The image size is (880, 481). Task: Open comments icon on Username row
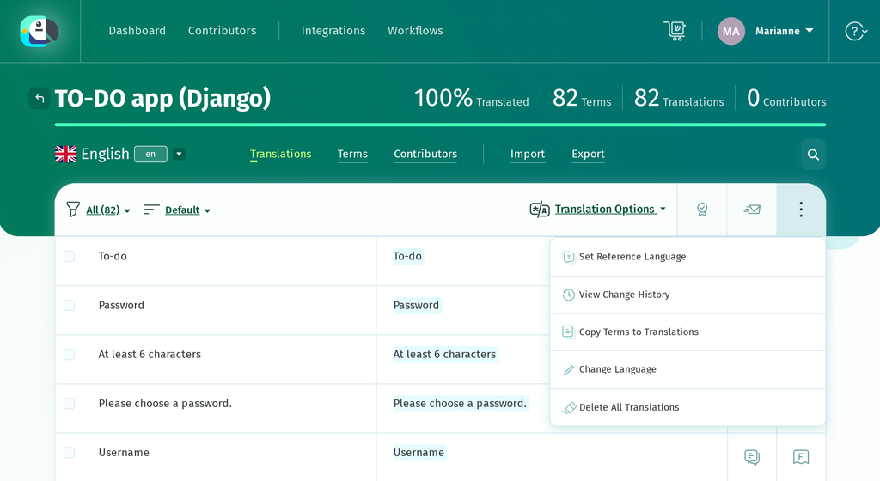[751, 457]
